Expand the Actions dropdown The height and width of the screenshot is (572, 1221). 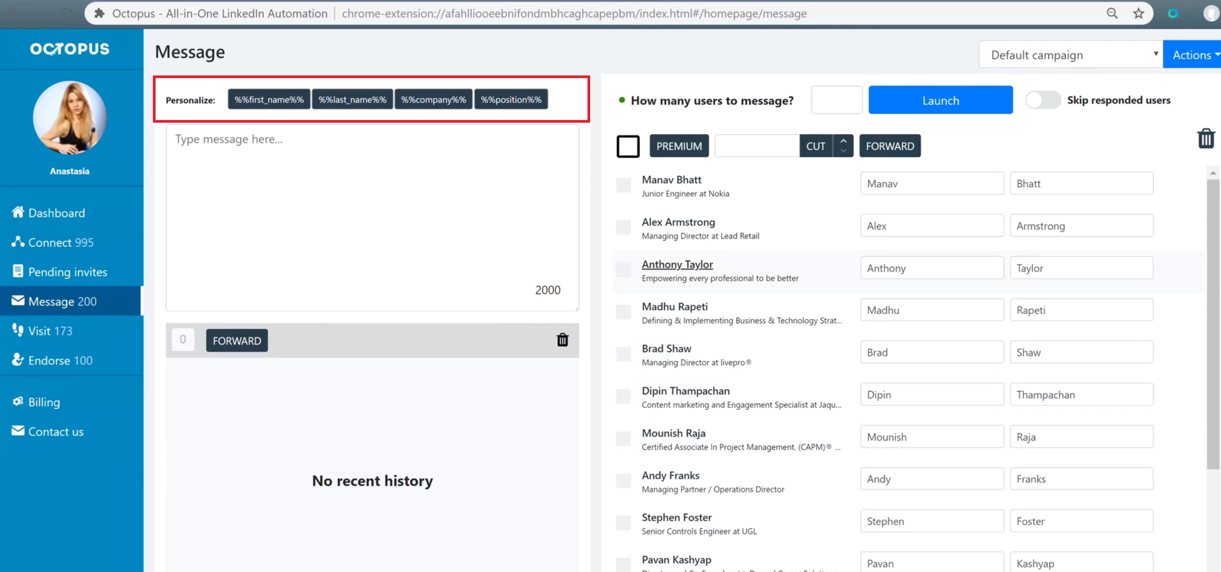(1191, 54)
